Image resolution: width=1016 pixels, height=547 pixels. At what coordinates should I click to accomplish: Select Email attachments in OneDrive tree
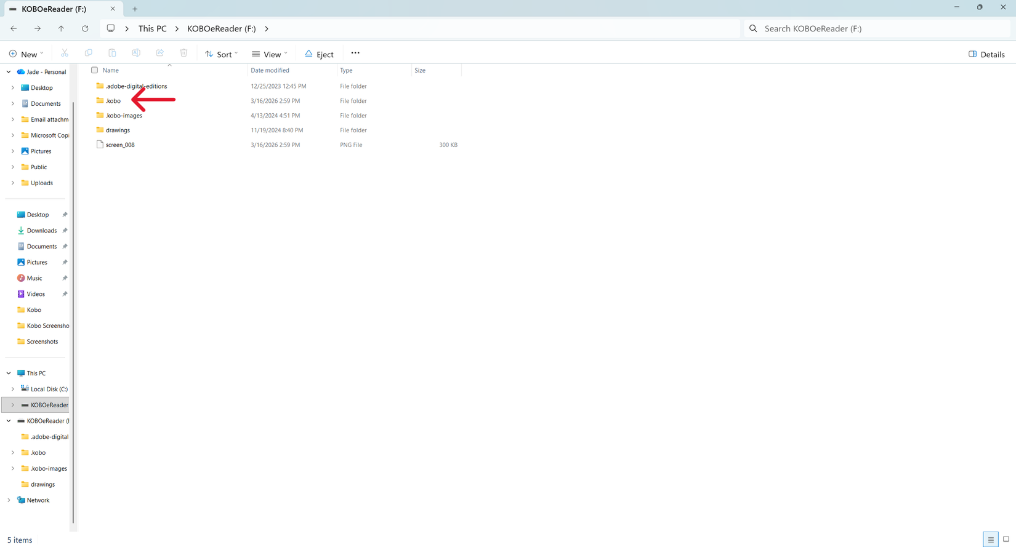coord(44,119)
